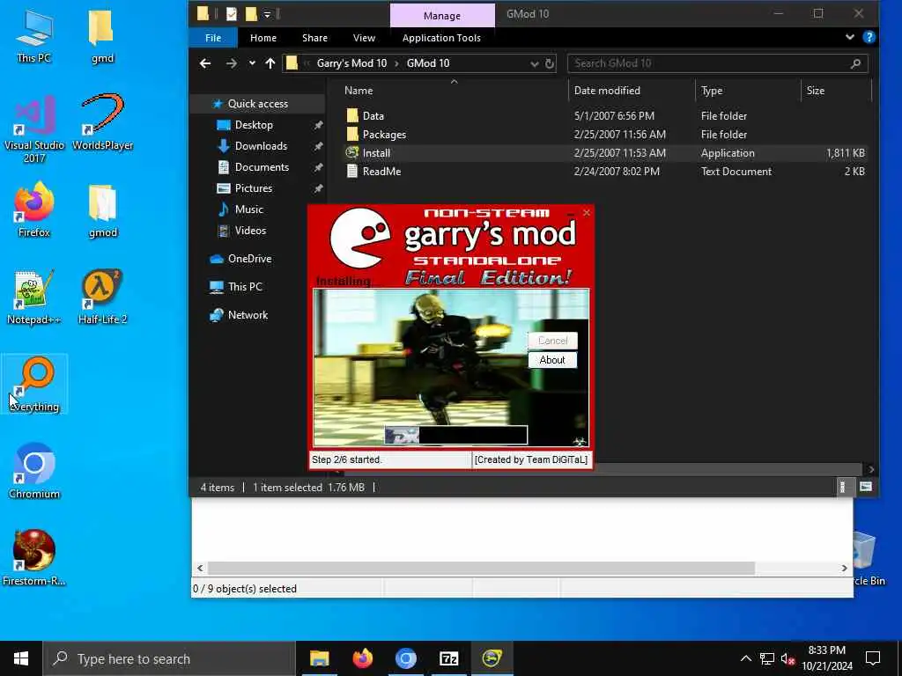Open File Explorer from taskbar
902x676 pixels.
coord(319,658)
